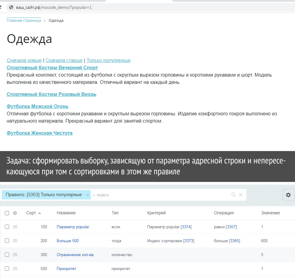Open the column settings gear in table header
The width and height of the screenshot is (295, 280).
(15, 213)
